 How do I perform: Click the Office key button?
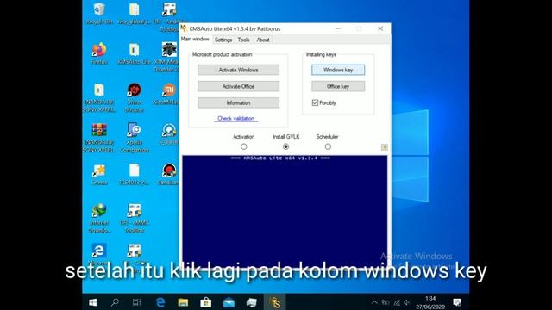(338, 86)
